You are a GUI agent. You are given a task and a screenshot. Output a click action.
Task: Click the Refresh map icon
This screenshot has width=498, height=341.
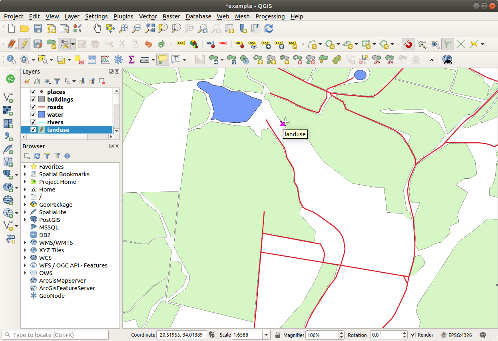(x=269, y=28)
